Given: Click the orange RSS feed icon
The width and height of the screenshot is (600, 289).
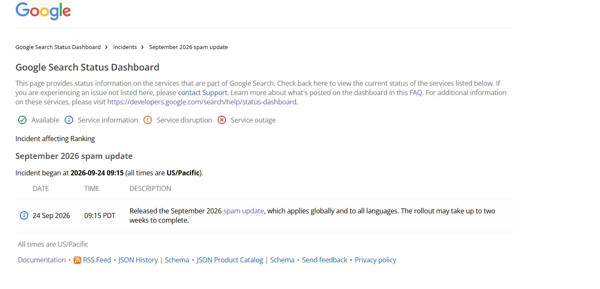Looking at the screenshot, I should pos(77,260).
